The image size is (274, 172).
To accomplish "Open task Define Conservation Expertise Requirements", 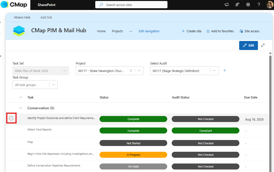I will pos(54,165).
